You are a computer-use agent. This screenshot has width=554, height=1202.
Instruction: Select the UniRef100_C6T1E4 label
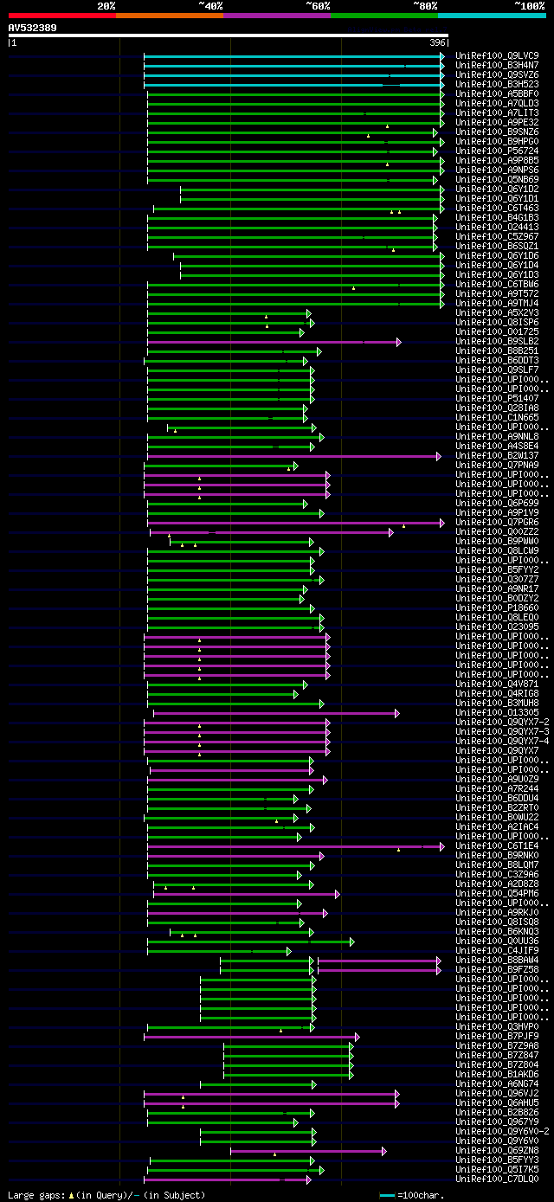(x=497, y=845)
